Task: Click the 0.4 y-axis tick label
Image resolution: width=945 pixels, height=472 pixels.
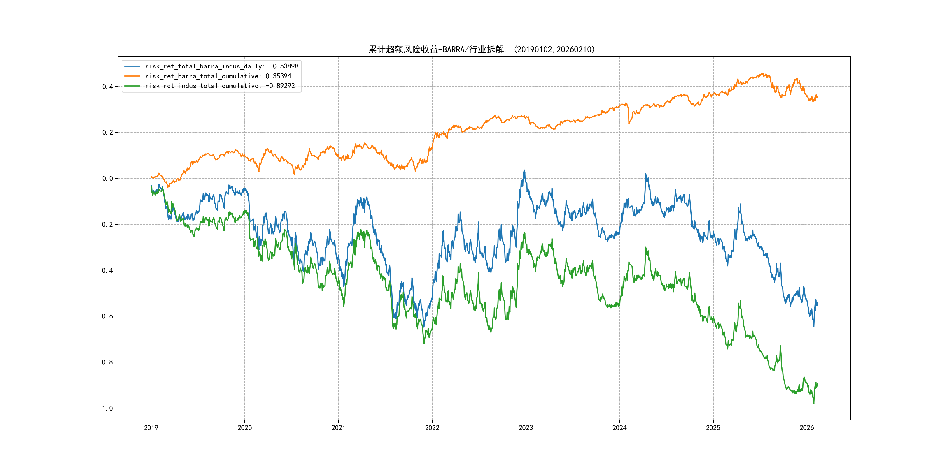Action: [x=108, y=87]
